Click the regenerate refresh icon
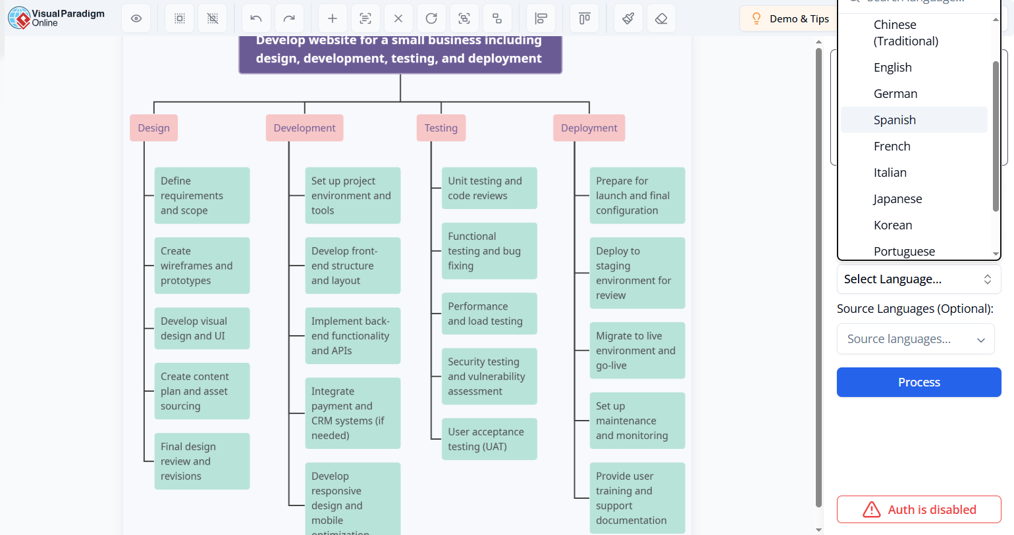The height and width of the screenshot is (535, 1014). tap(431, 18)
